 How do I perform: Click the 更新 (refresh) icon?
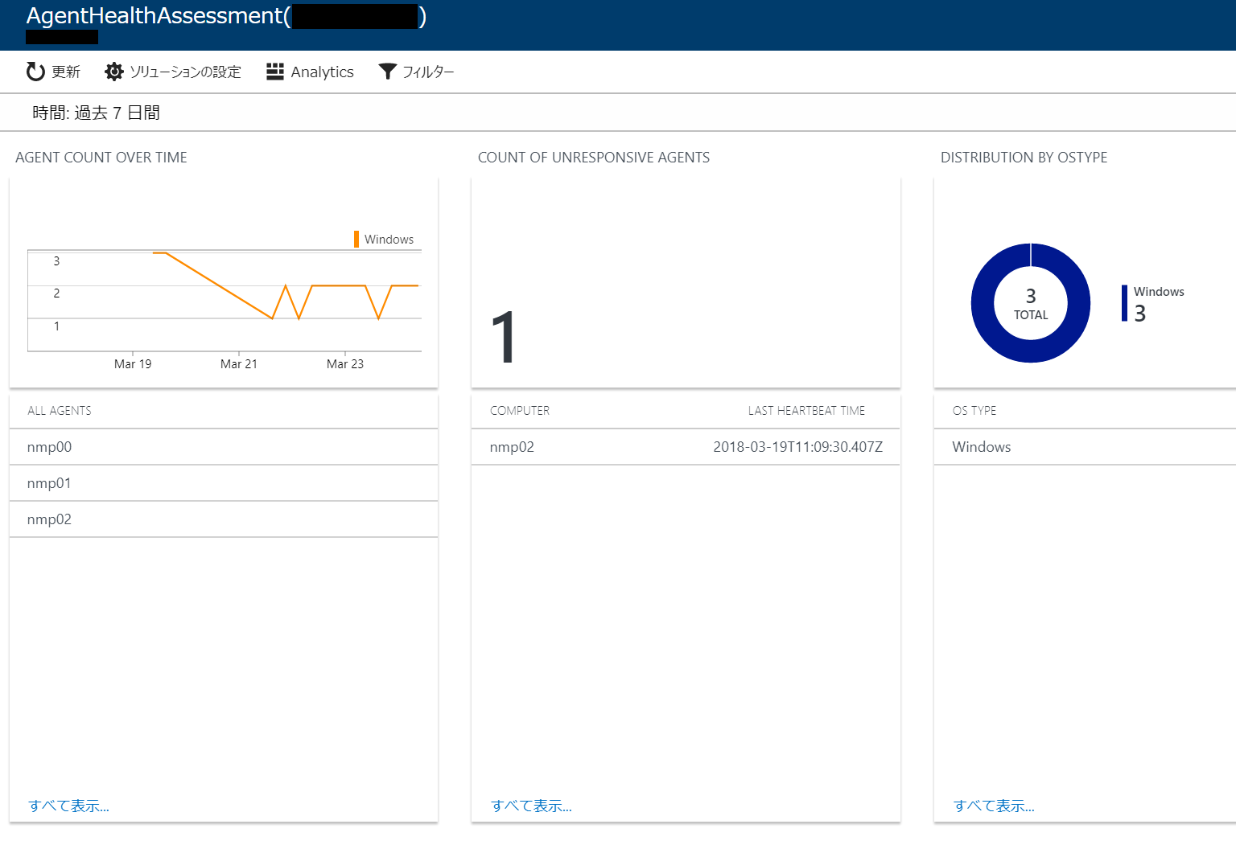(x=35, y=72)
